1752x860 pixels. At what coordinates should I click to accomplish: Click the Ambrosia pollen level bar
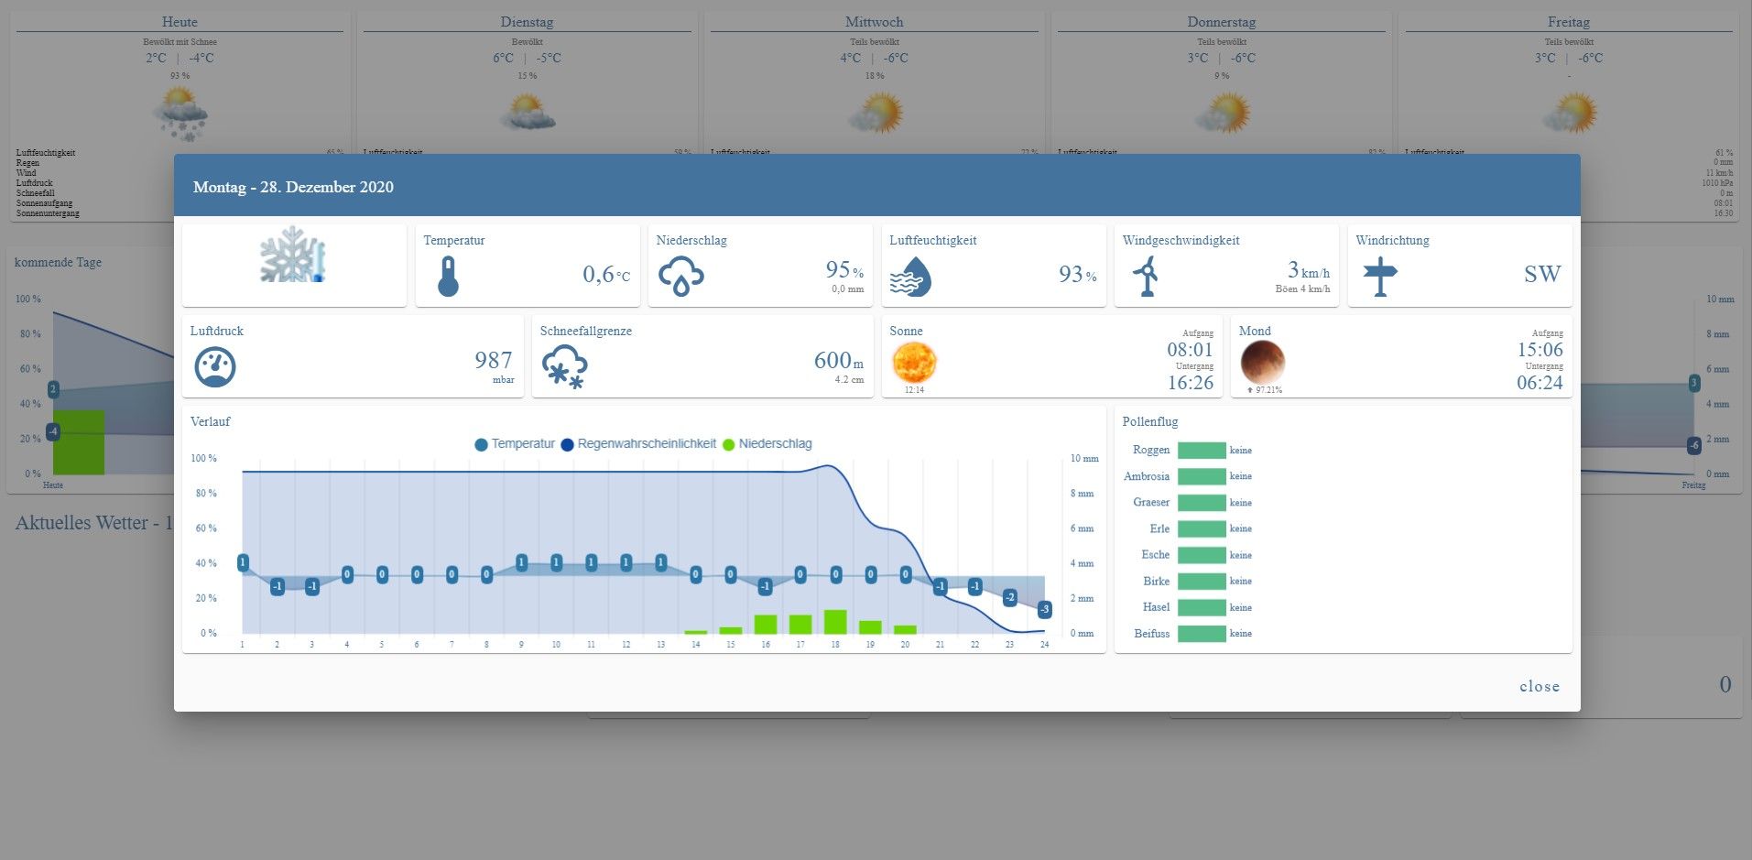point(1202,476)
